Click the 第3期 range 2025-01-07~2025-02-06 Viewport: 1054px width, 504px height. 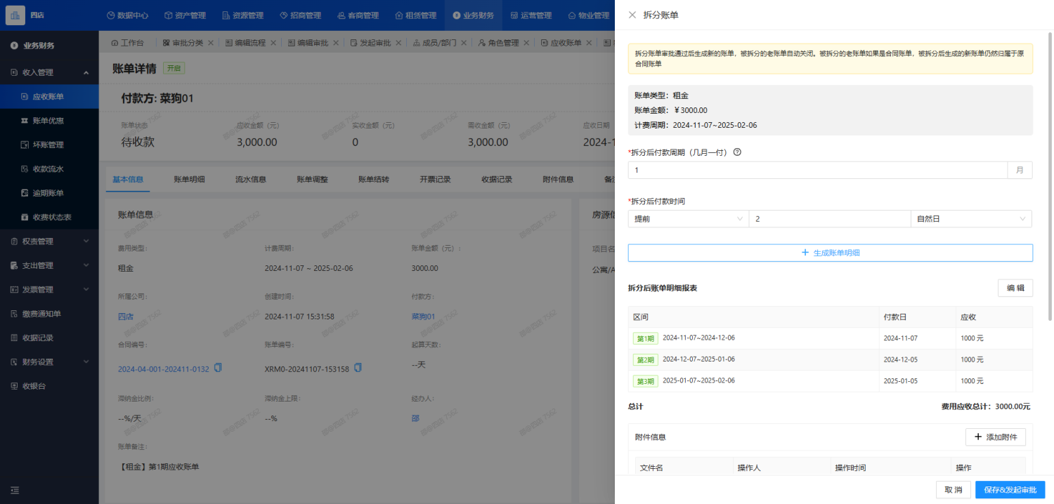coord(699,380)
